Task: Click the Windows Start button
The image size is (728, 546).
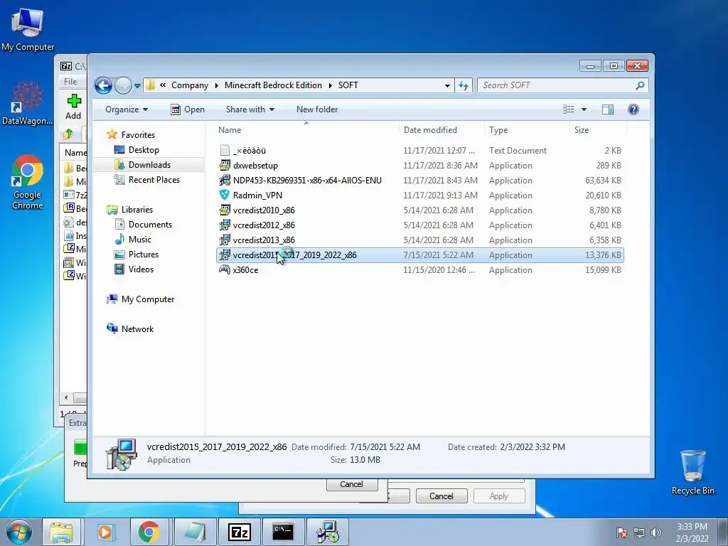Action: 19,532
